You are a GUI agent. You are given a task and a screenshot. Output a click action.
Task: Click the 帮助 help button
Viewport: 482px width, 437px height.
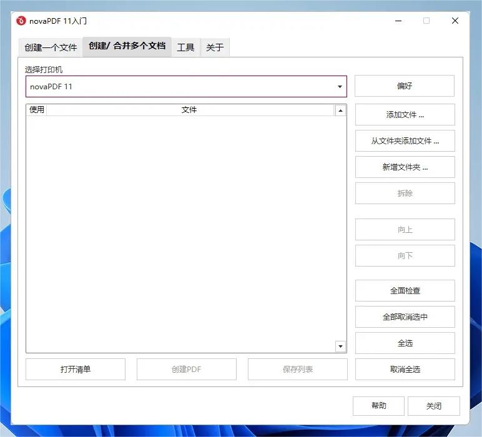[x=378, y=406]
